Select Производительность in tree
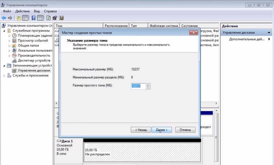 (x=34, y=55)
